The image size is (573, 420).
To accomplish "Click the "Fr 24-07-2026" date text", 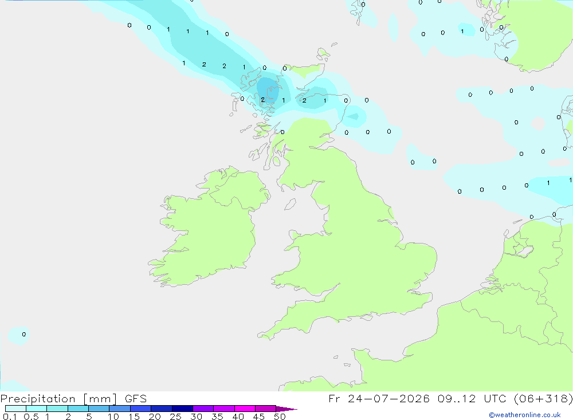I will coord(379,398).
